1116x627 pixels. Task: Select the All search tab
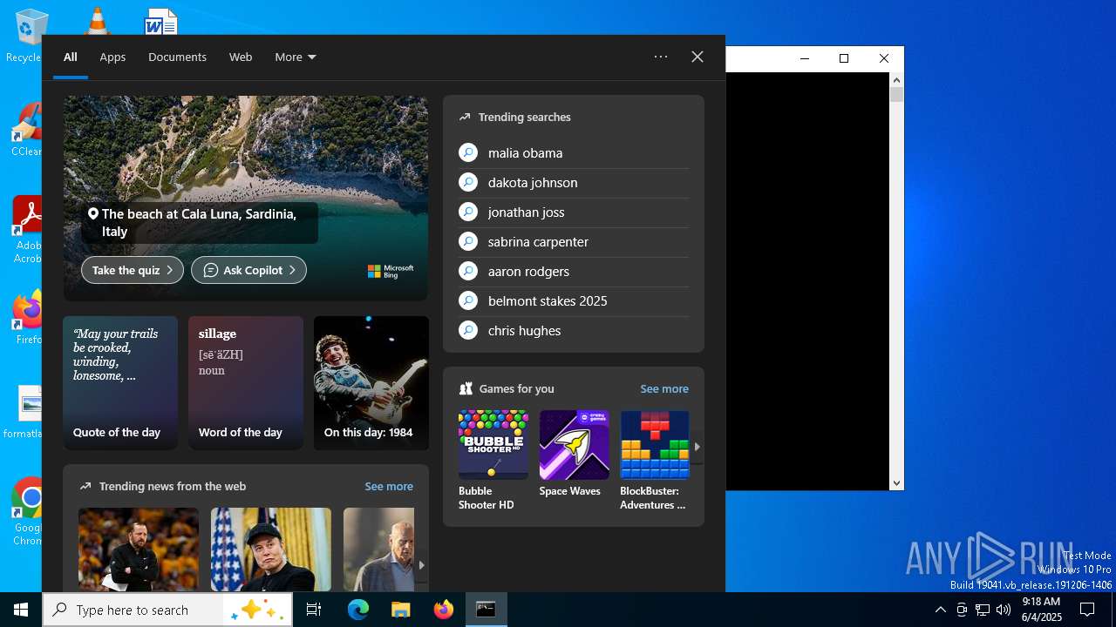pyautogui.click(x=70, y=57)
